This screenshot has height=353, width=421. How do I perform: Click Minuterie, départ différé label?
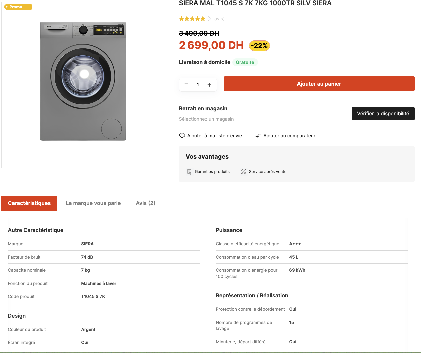pos(241,342)
